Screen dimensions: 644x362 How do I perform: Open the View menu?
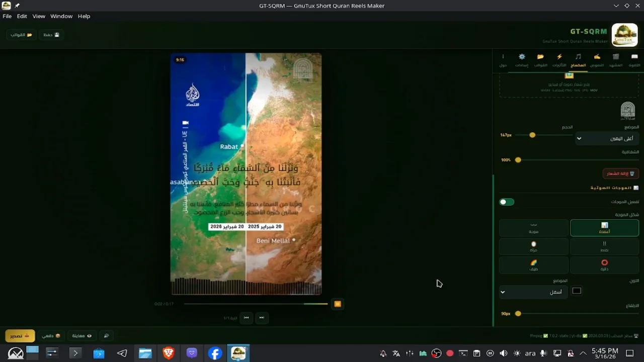(x=39, y=16)
